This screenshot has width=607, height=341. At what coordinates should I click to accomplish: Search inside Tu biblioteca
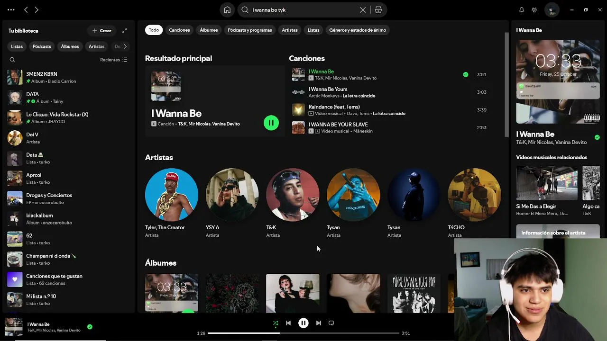pyautogui.click(x=12, y=60)
